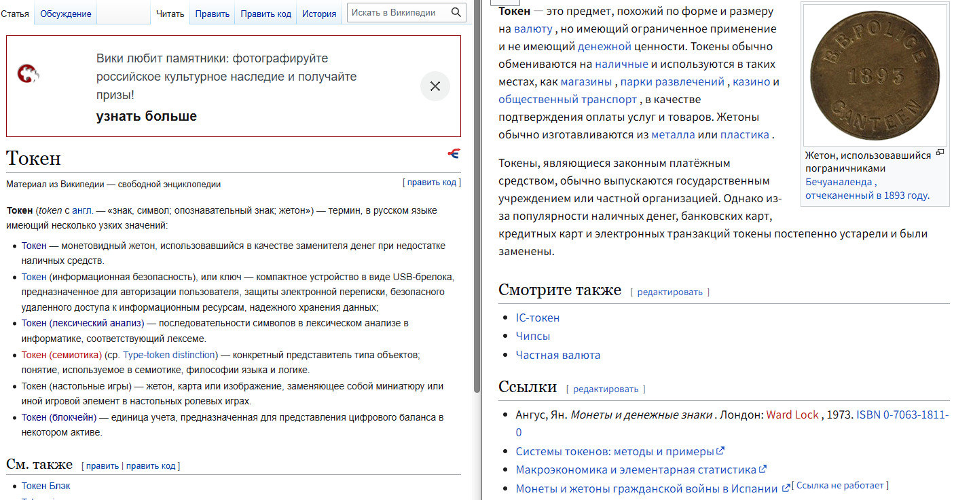
Task: Click the ISBN 0-7063-1811-0 link
Action: point(902,415)
